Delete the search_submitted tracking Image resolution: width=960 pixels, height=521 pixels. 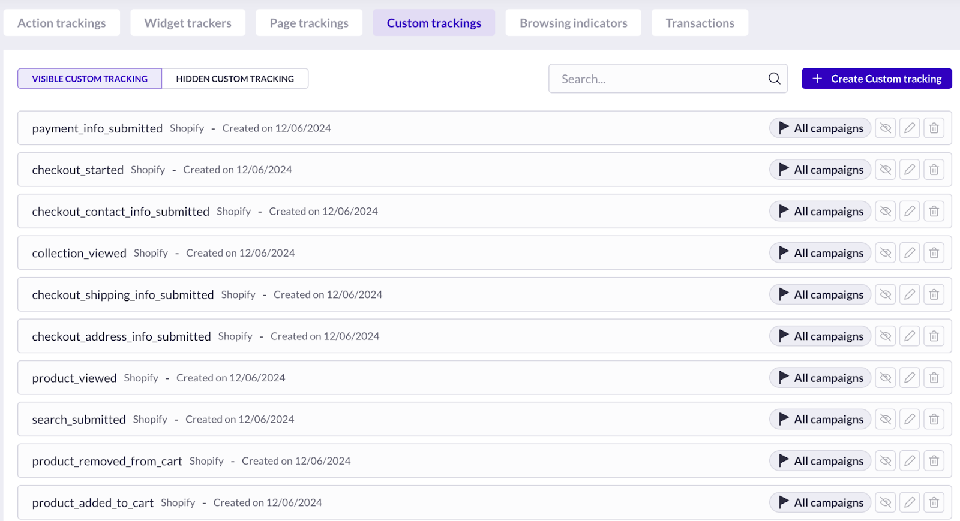[x=934, y=419]
